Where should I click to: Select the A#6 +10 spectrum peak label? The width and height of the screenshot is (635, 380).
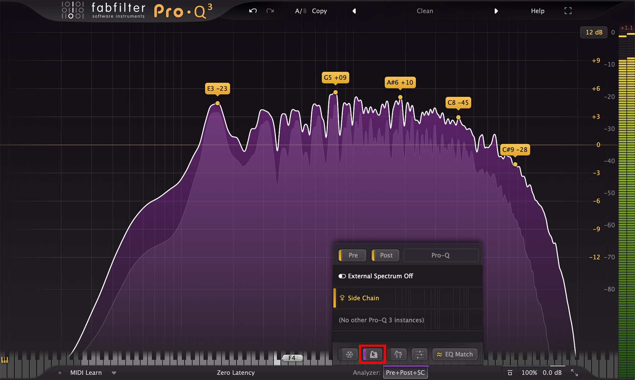pyautogui.click(x=400, y=82)
